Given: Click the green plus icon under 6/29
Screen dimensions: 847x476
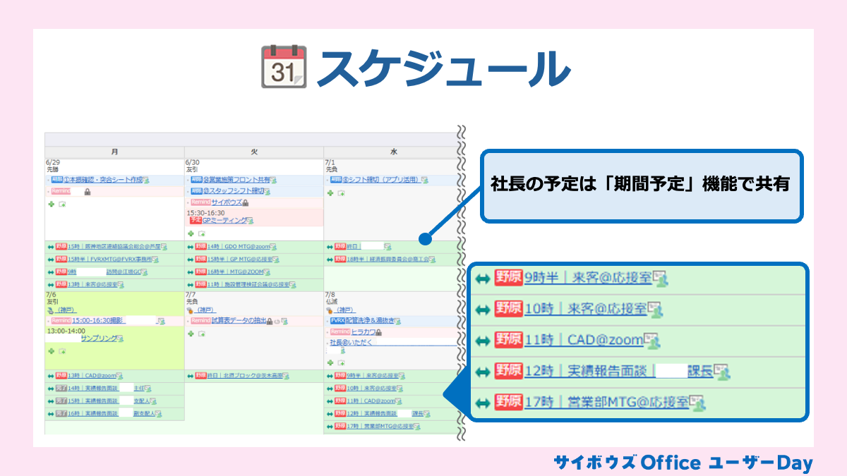Looking at the screenshot, I should [51, 204].
